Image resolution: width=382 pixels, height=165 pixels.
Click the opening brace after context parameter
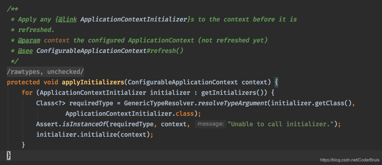[x=276, y=82]
